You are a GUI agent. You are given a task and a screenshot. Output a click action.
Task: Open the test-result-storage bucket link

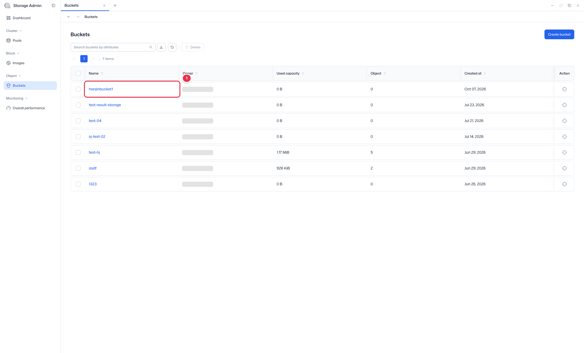pos(105,105)
